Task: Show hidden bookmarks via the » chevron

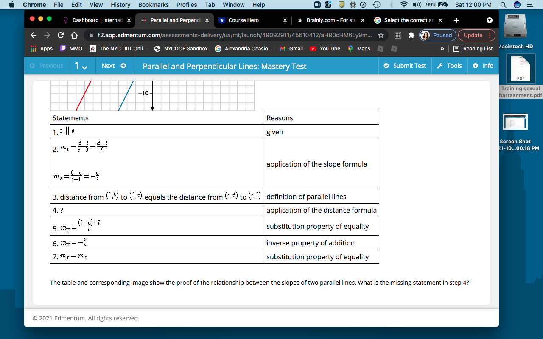Action: click(442, 49)
